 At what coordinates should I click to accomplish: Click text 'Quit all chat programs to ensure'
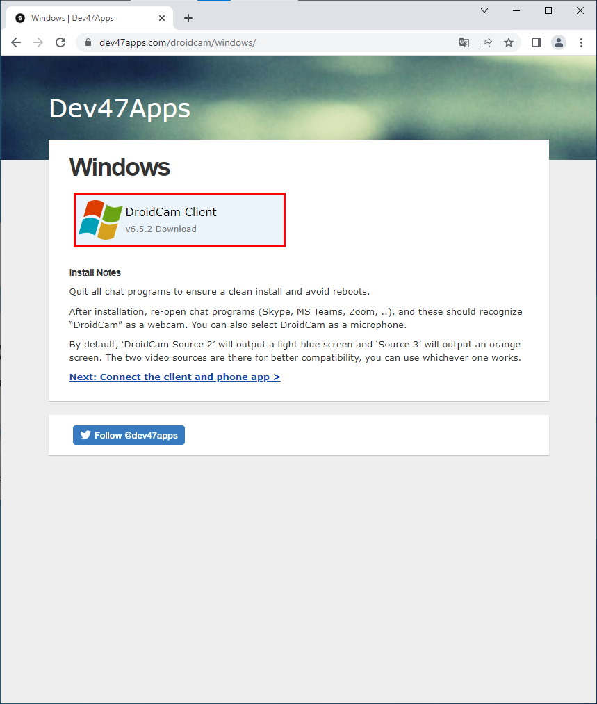(144, 292)
